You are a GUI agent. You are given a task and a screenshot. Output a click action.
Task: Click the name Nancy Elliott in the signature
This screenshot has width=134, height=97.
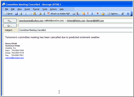(11, 43)
